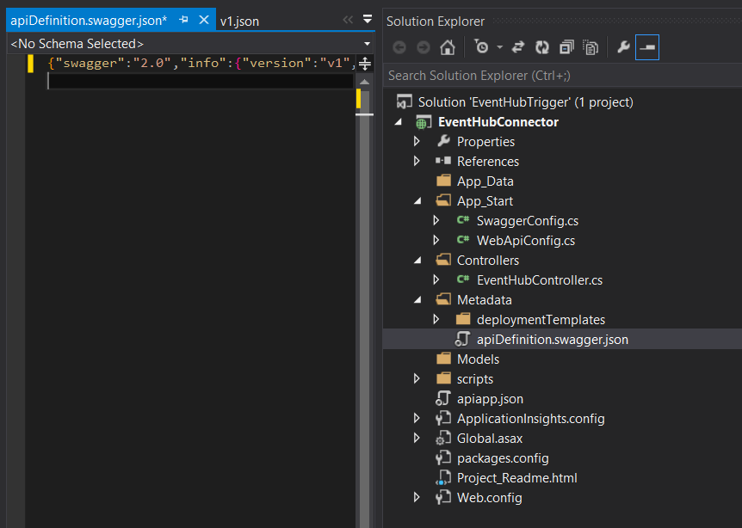The image size is (742, 528).
Task: Close the apiDefinition.swagger.json tab
Action: 204,20
